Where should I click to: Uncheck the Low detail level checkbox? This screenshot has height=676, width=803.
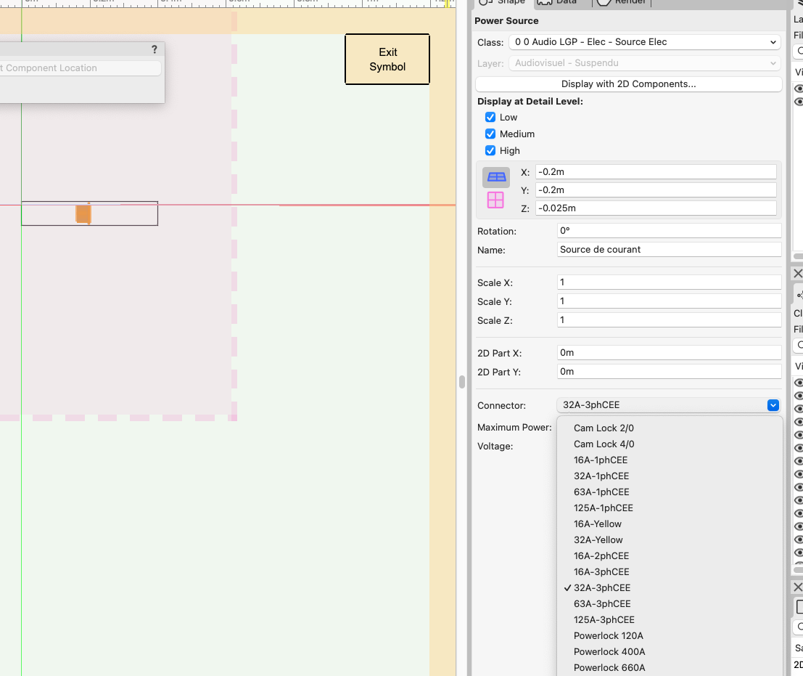(x=490, y=118)
